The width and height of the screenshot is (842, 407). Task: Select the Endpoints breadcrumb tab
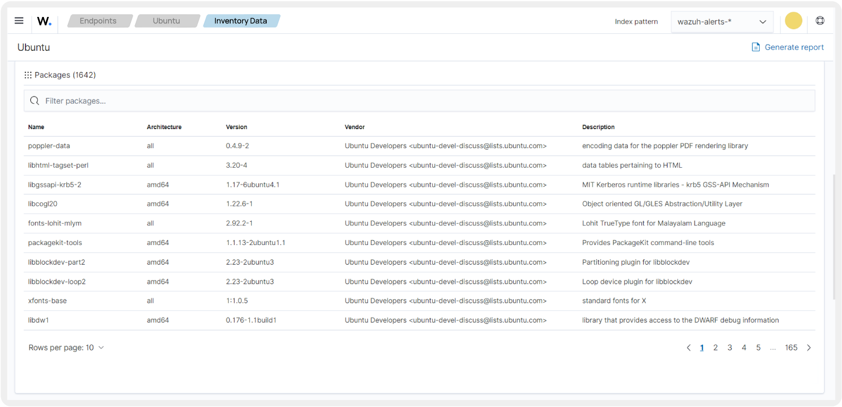click(98, 21)
